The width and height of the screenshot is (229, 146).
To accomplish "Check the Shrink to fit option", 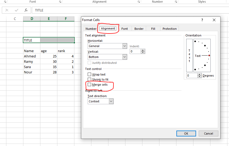I will pyautogui.click(x=90, y=80).
